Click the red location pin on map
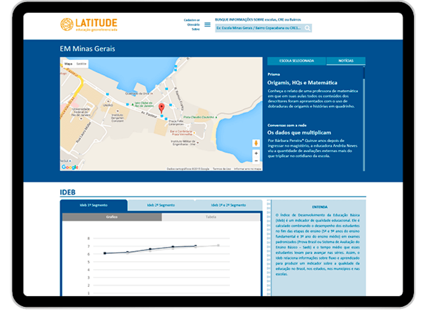This screenshot has height=325, width=428. coord(161,108)
